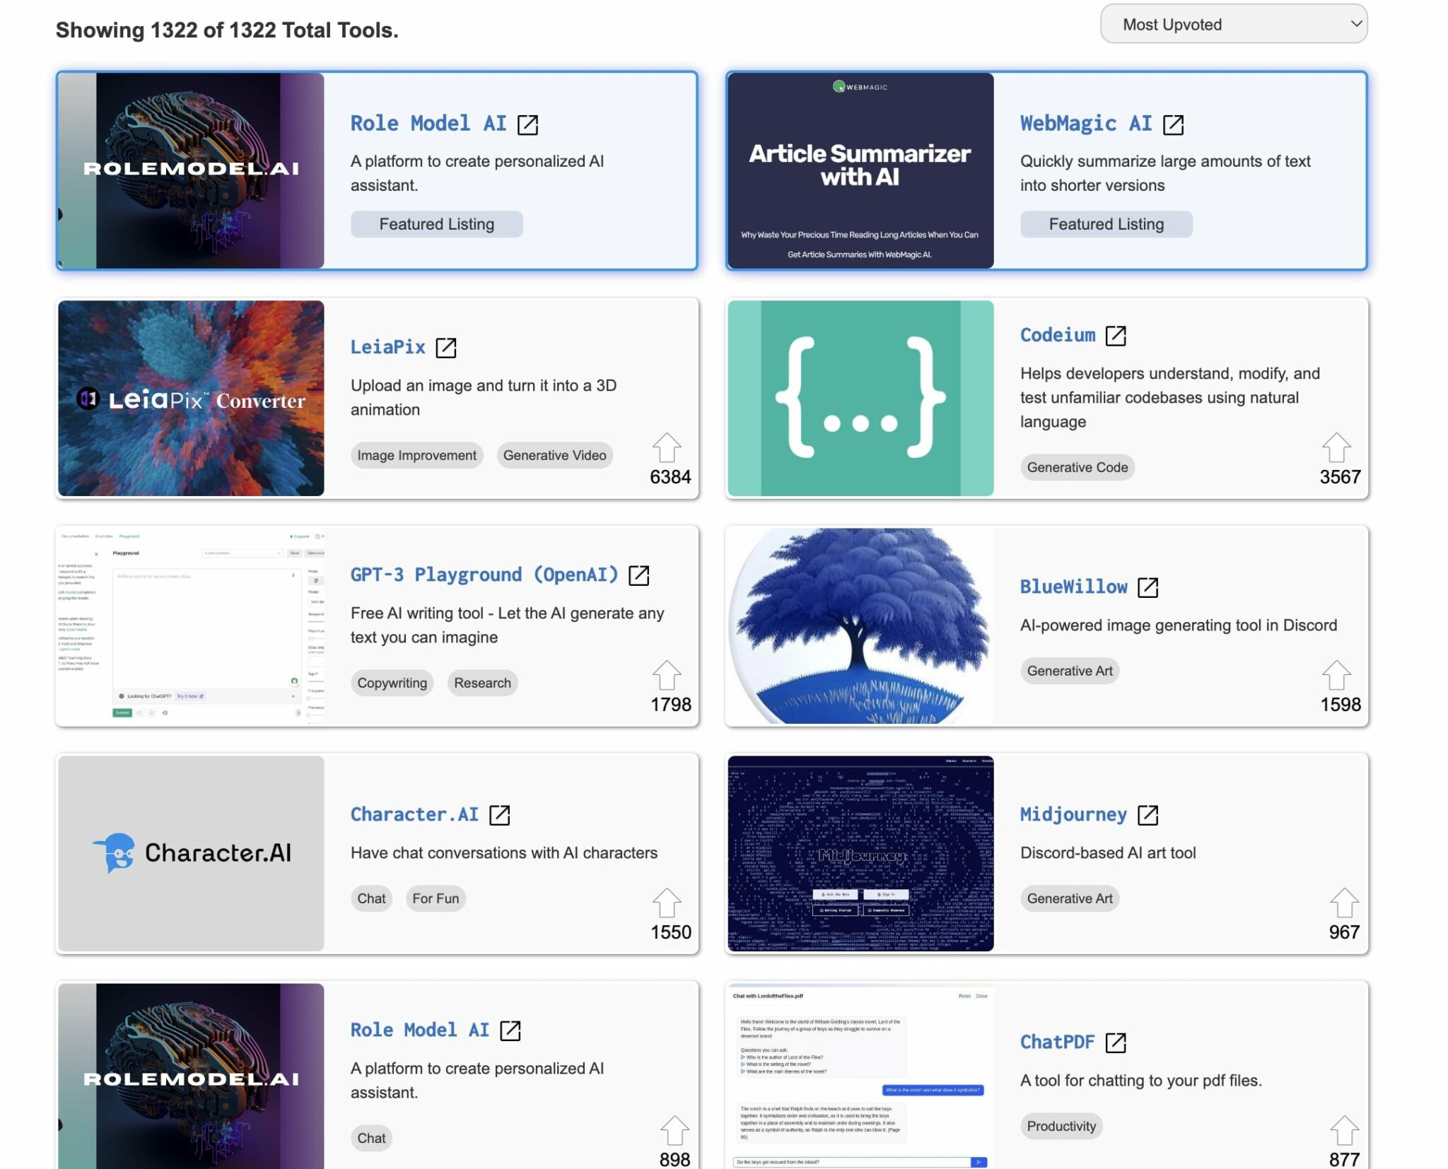
Task: Click Codeium's external link icon
Action: coord(1116,336)
